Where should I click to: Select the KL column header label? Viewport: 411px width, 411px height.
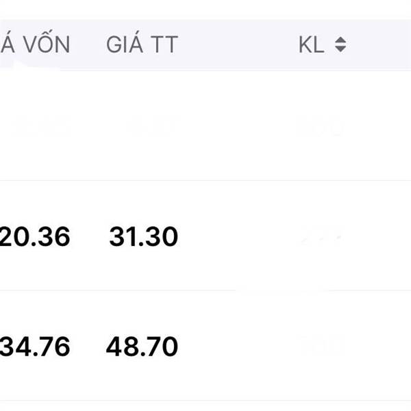(312, 45)
